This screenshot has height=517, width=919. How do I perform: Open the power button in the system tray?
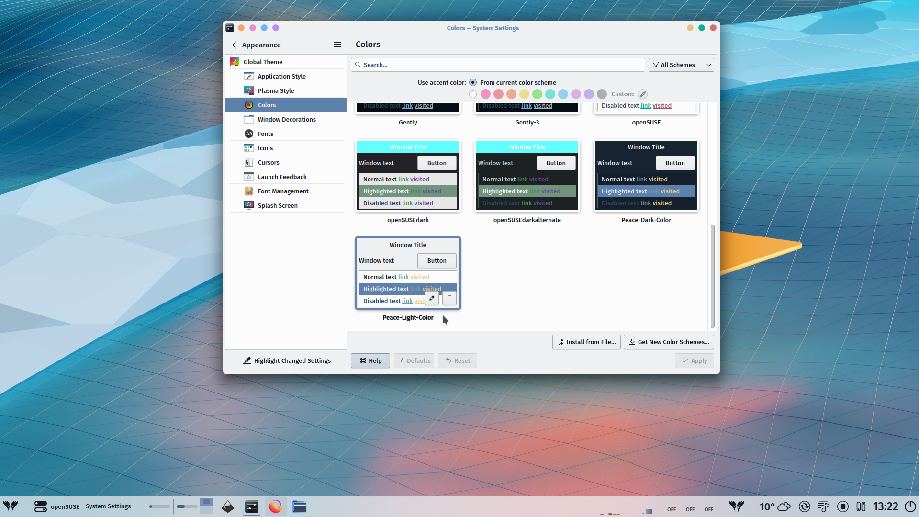point(910,506)
